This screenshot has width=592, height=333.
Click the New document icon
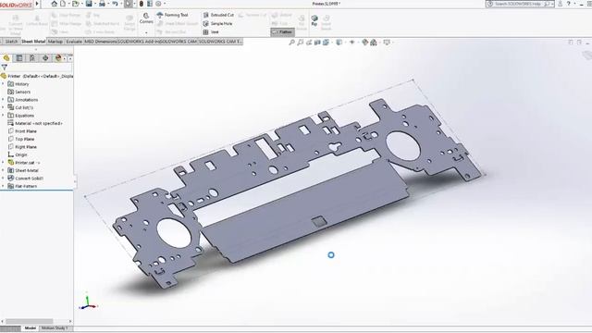tap(63, 4)
